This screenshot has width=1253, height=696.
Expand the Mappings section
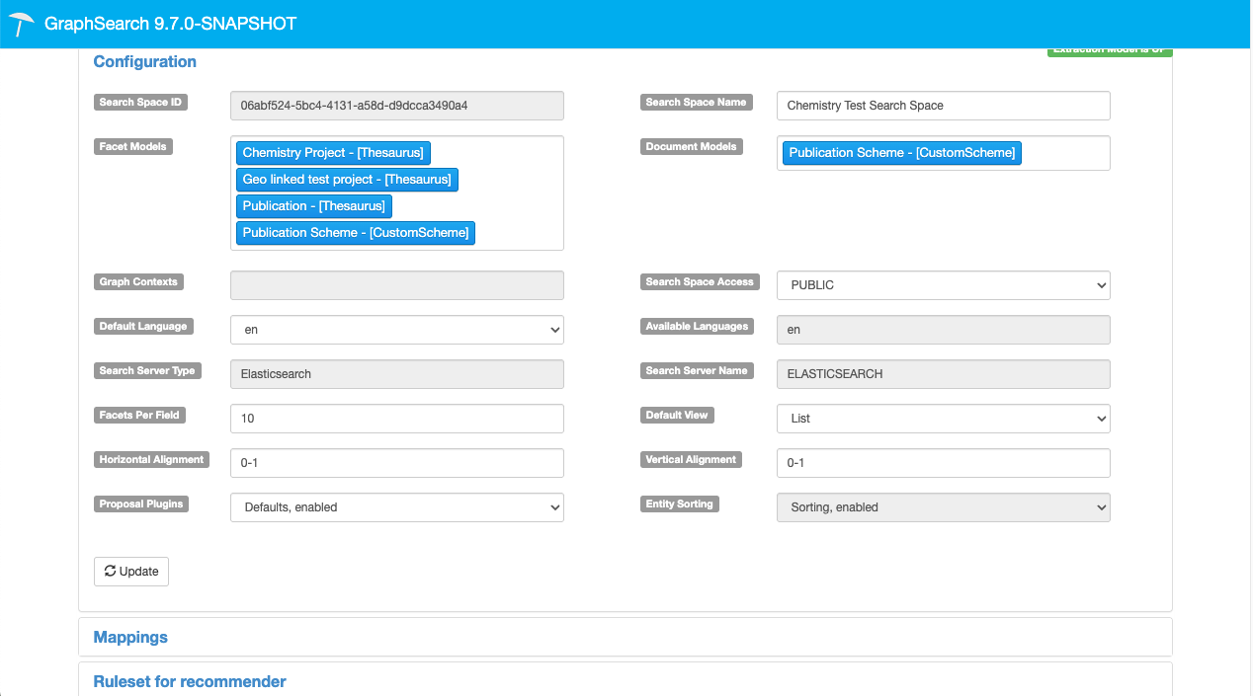[130, 638]
